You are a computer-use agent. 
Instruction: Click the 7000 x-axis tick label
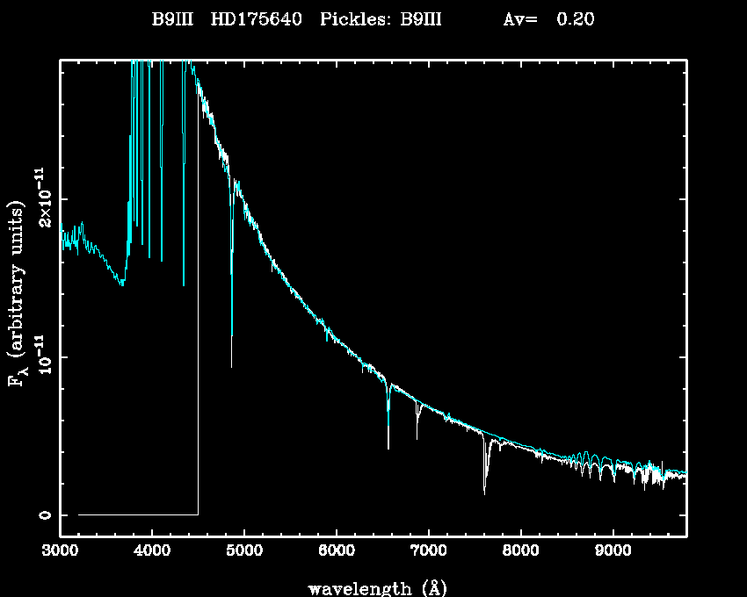point(429,553)
